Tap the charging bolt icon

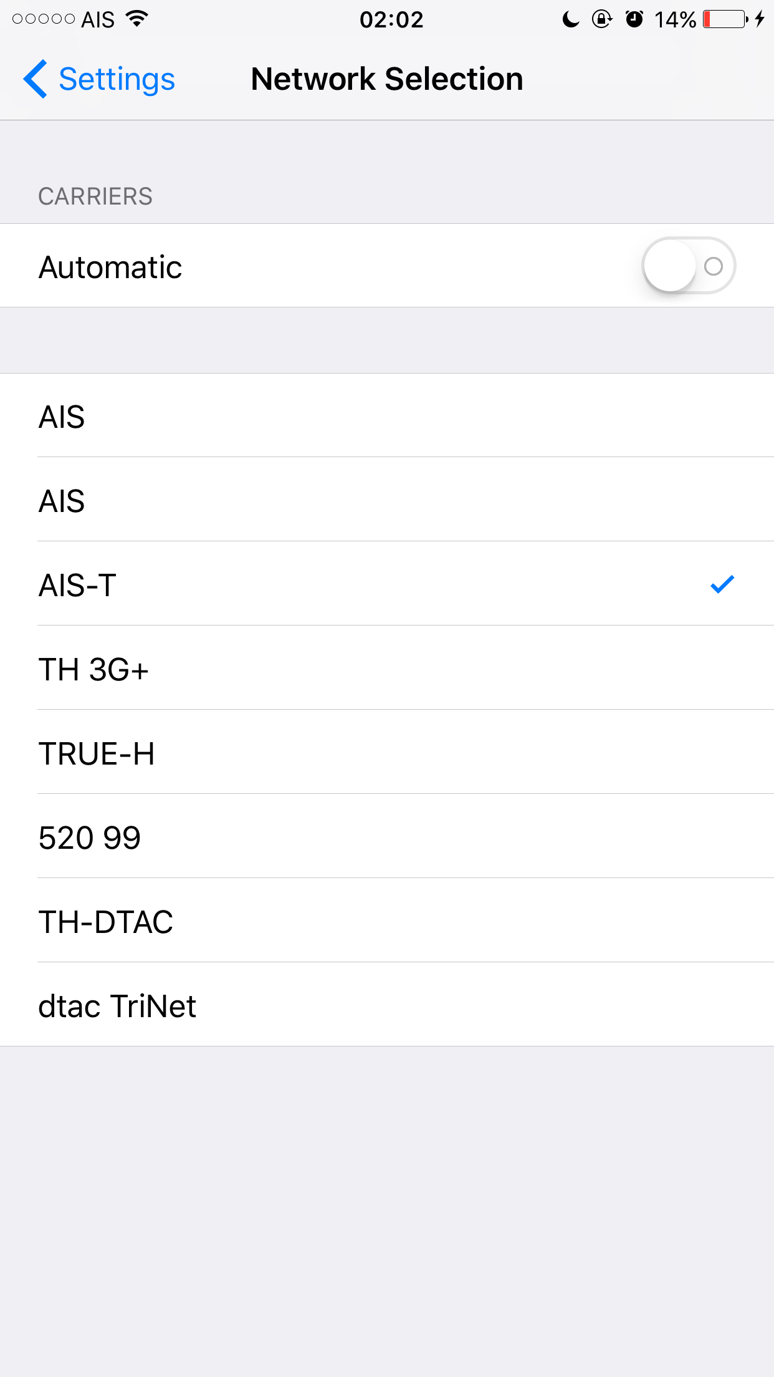click(x=760, y=19)
